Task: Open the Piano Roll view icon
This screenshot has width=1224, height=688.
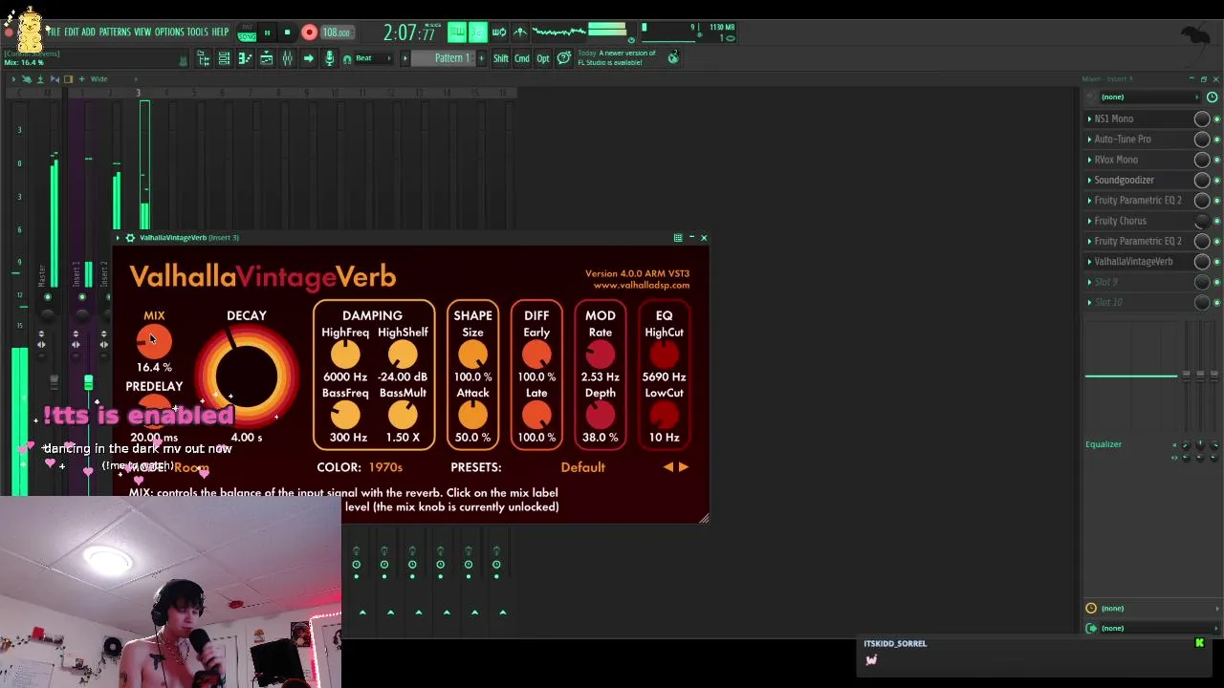Action: [x=245, y=59]
